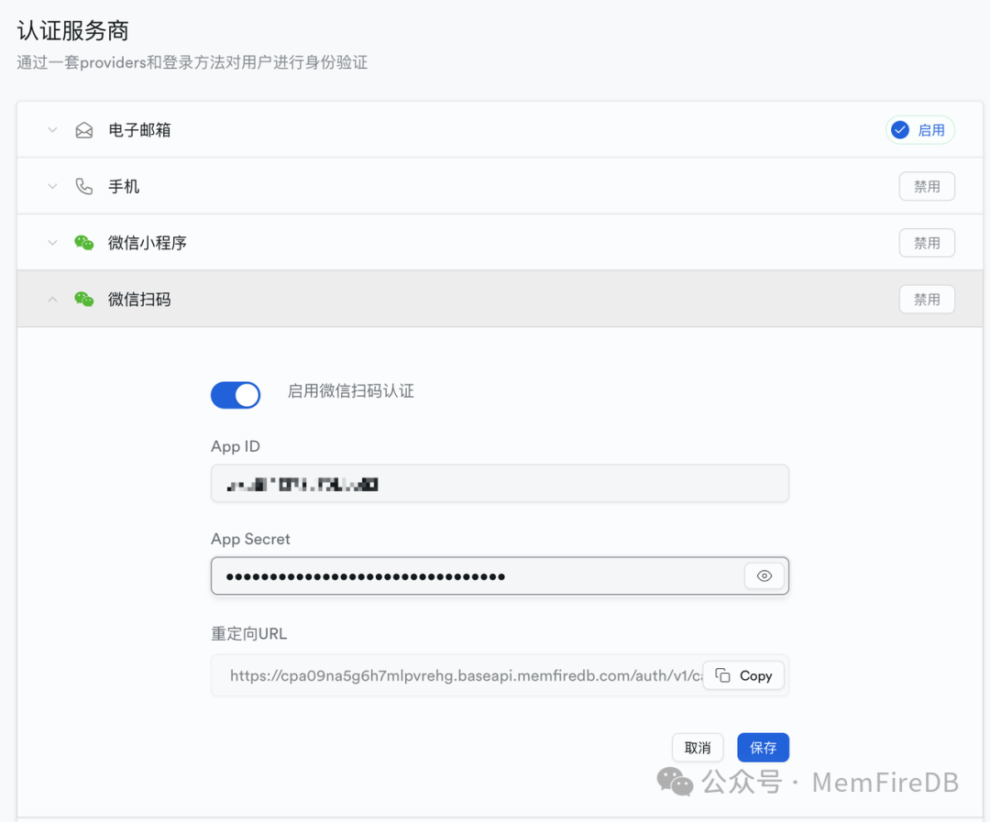Click the phone handset icon
990x822 pixels.
(84, 186)
